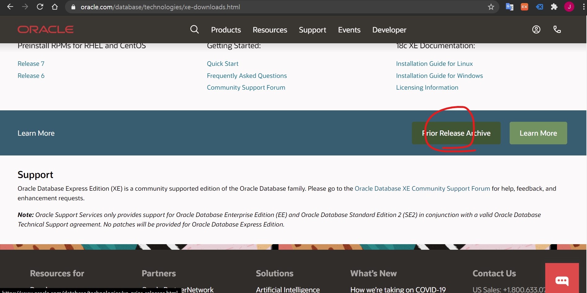Click the green Learn More button

coord(538,133)
